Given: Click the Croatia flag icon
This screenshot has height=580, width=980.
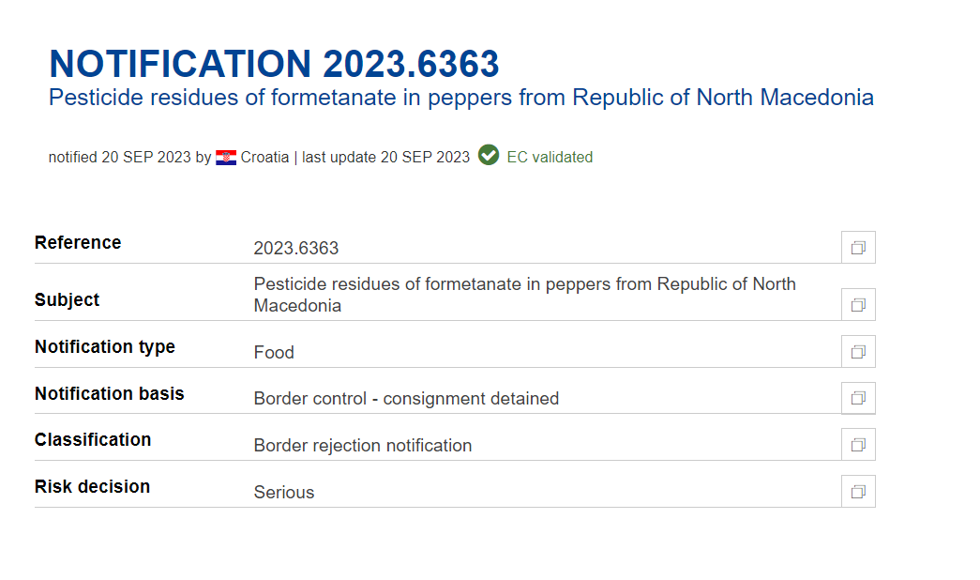Looking at the screenshot, I should pyautogui.click(x=226, y=157).
